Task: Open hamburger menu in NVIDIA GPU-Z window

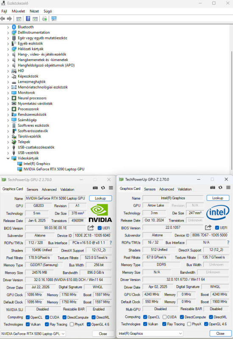Action: point(111,188)
